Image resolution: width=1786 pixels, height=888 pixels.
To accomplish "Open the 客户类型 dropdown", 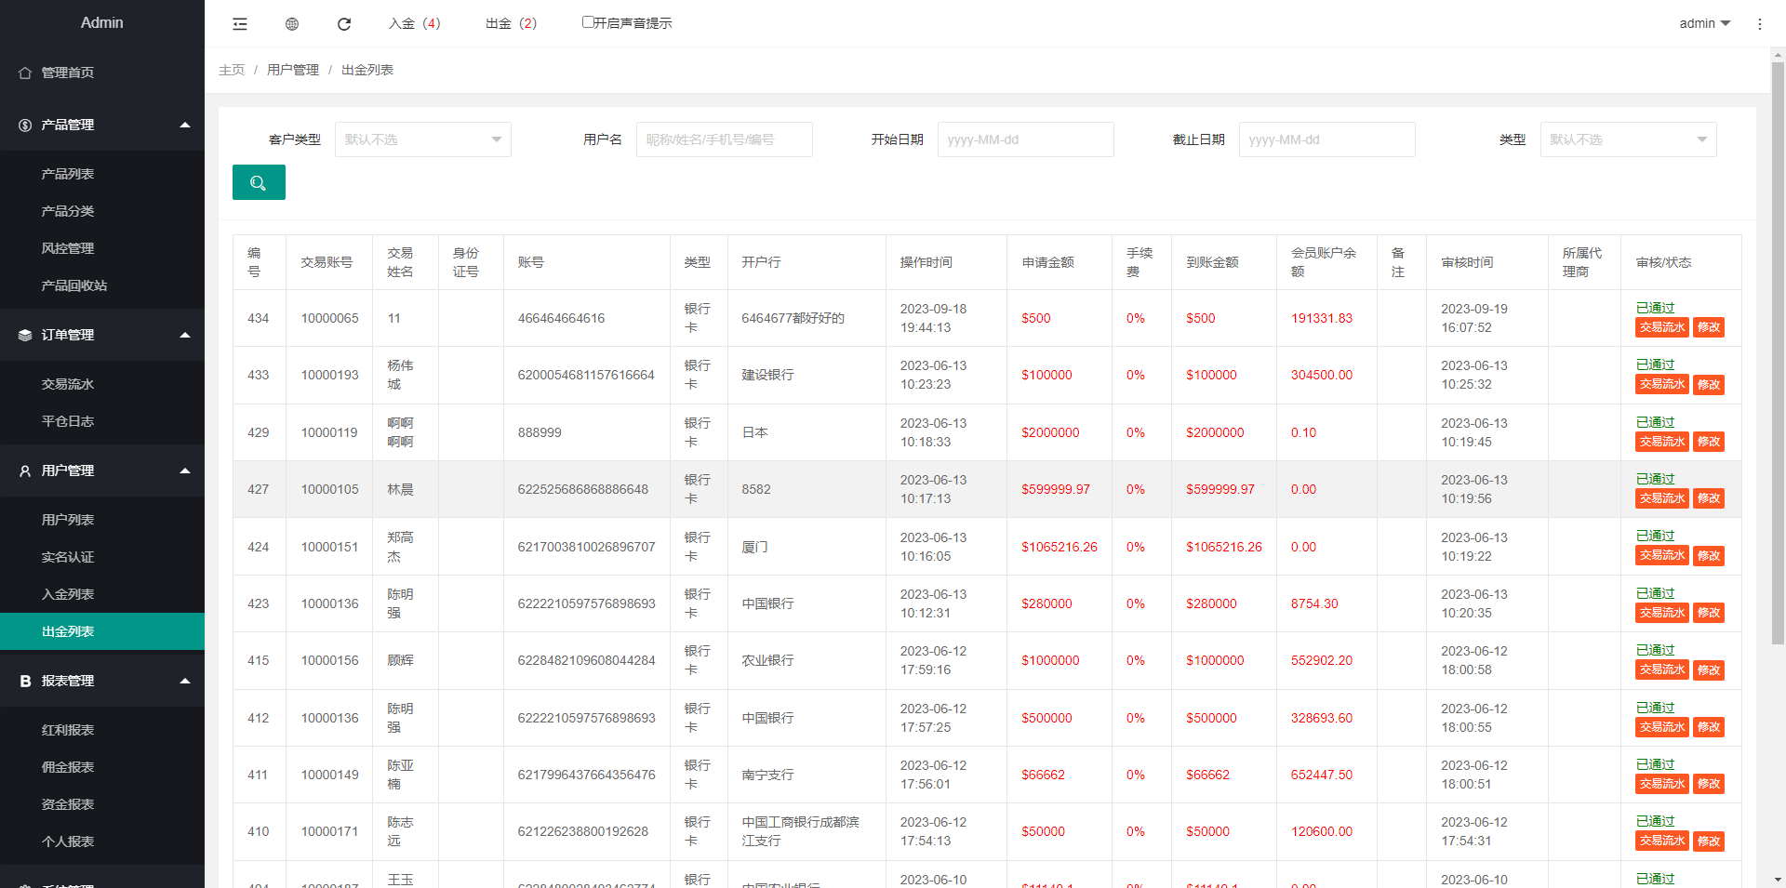I will click(x=423, y=139).
